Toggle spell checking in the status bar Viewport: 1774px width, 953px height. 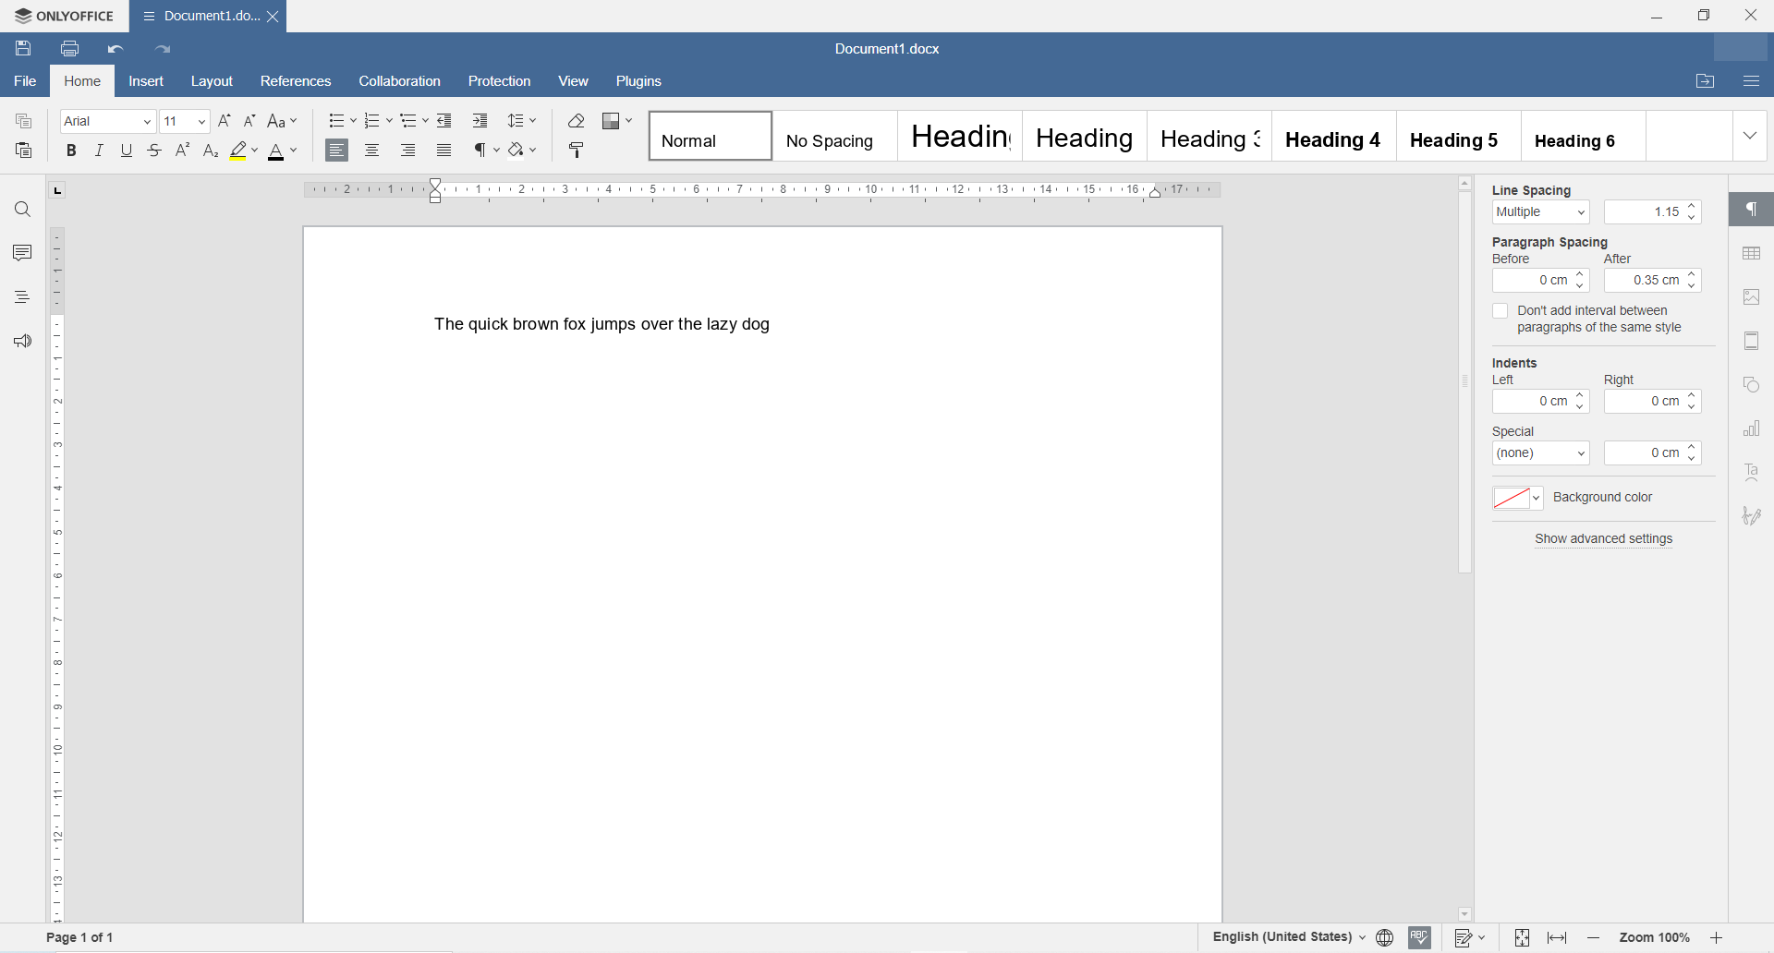point(1420,938)
